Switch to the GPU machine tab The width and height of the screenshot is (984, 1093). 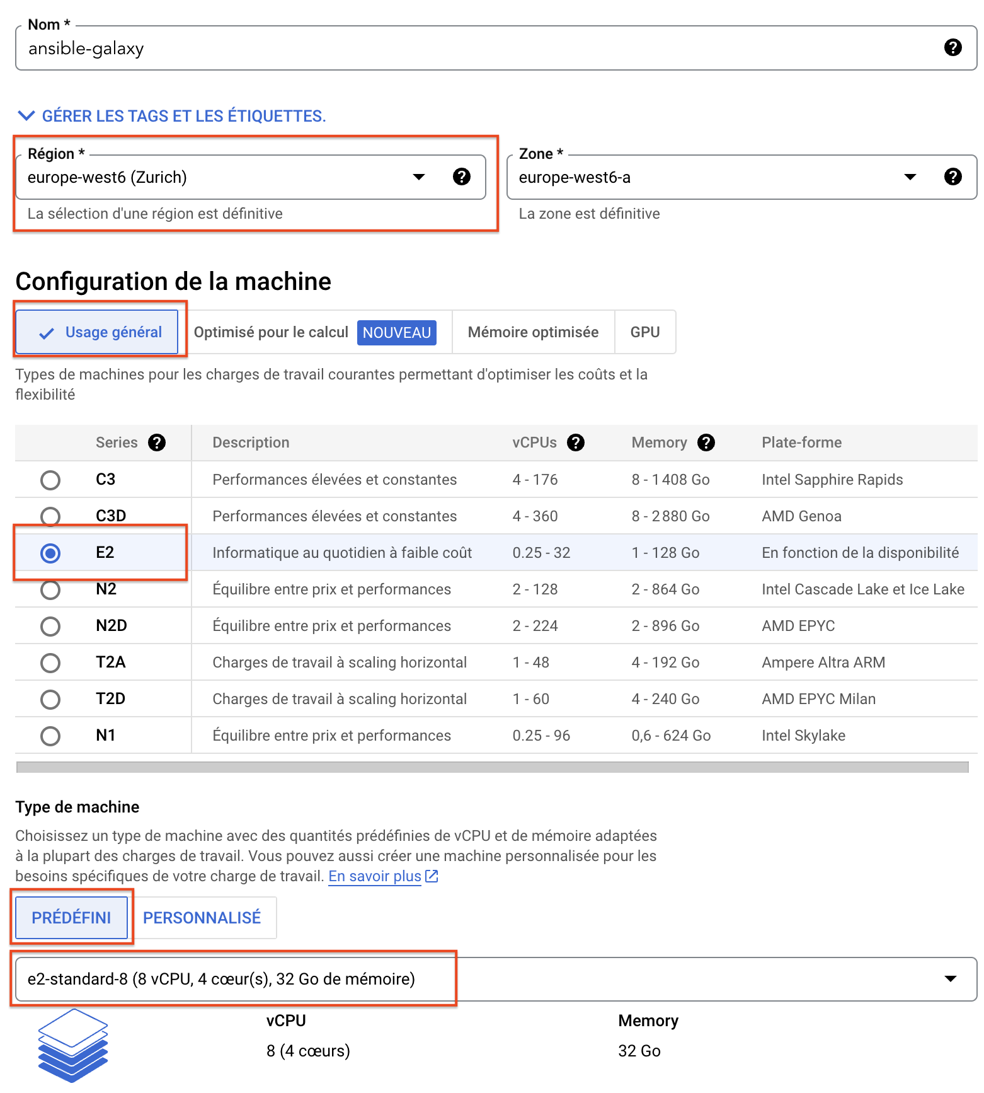[x=645, y=332]
